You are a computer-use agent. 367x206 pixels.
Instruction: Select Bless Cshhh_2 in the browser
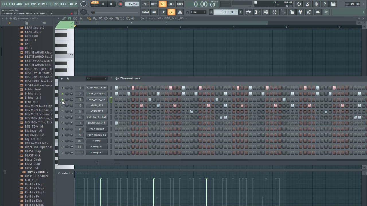pos(38,172)
